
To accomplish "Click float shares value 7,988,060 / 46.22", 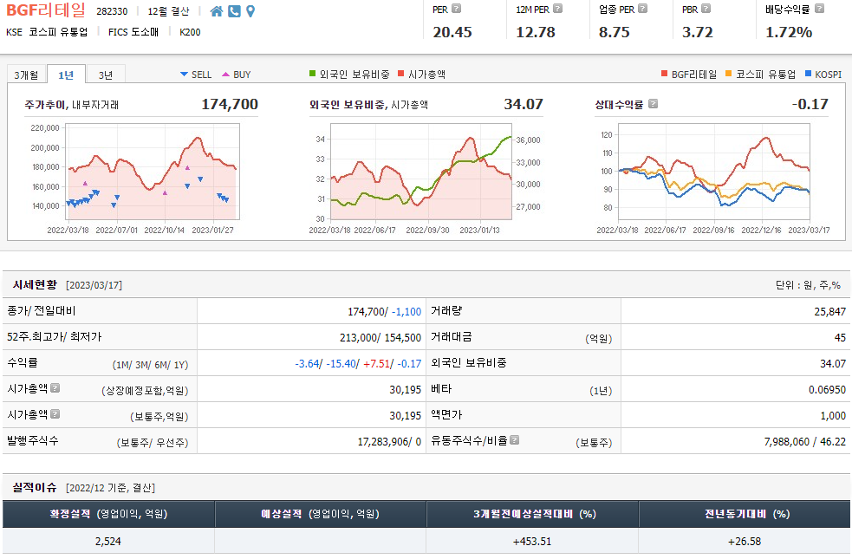I will click(x=804, y=442).
